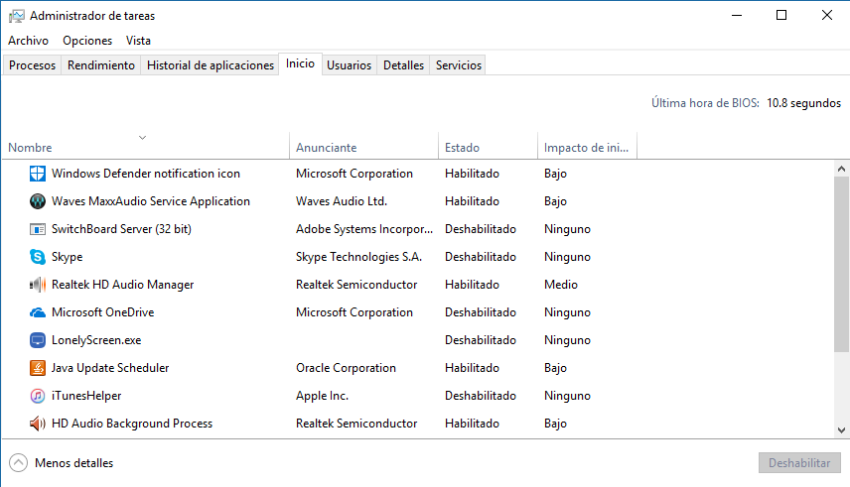This screenshot has width=850, height=487.
Task: Select the Inicio tab
Action: [x=300, y=63]
